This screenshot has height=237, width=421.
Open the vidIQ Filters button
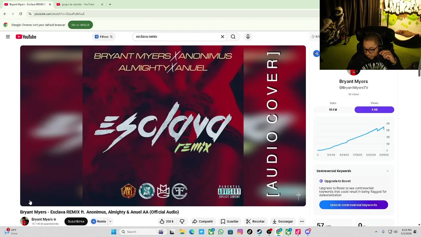(104, 37)
